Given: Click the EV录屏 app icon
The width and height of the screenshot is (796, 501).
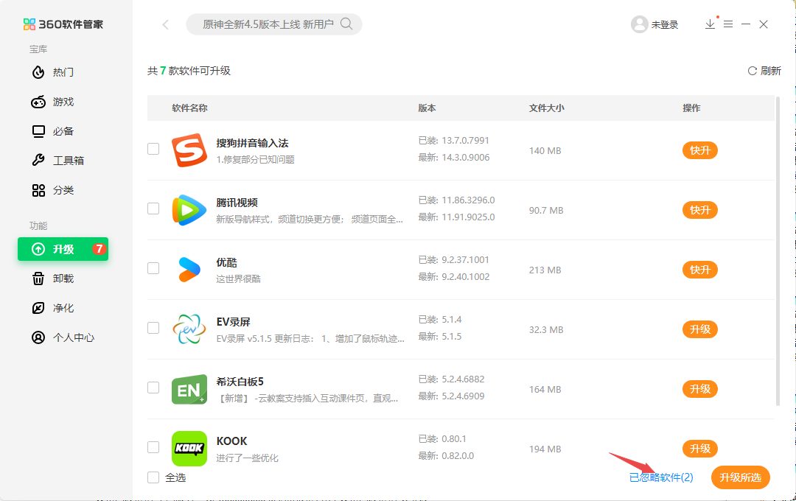Looking at the screenshot, I should coord(189,329).
